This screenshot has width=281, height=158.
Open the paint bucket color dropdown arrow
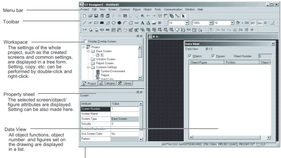click(242, 23)
